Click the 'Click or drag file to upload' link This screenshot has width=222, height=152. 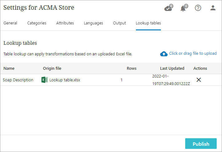coord(193,53)
